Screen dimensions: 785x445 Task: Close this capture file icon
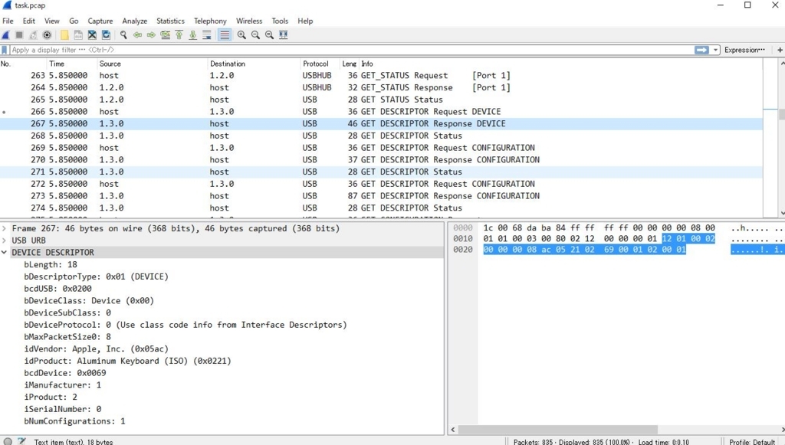pos(92,35)
